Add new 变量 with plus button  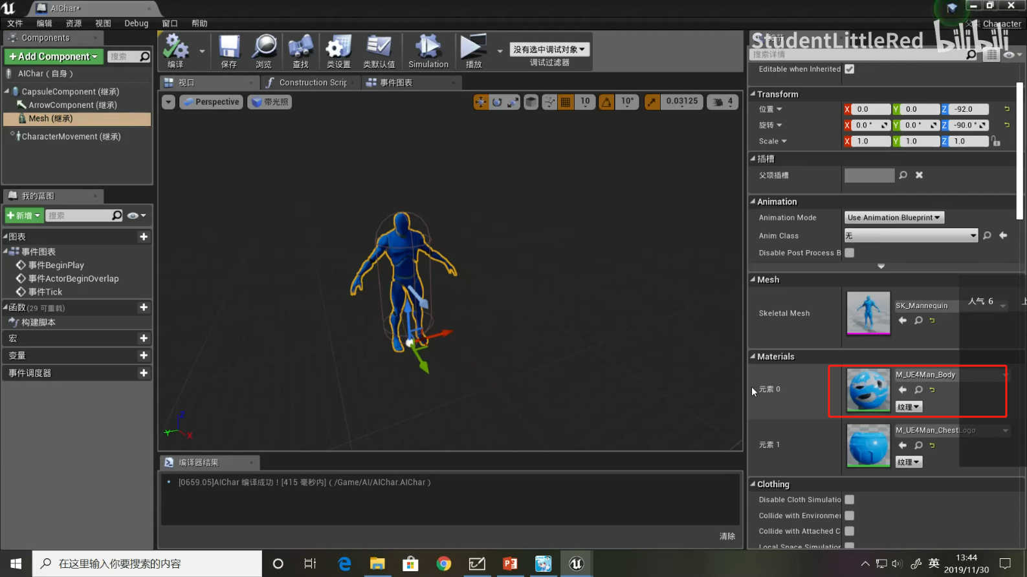pos(144,355)
